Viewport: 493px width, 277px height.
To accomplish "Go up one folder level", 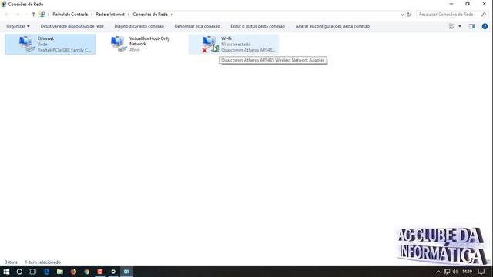I will (33, 15).
